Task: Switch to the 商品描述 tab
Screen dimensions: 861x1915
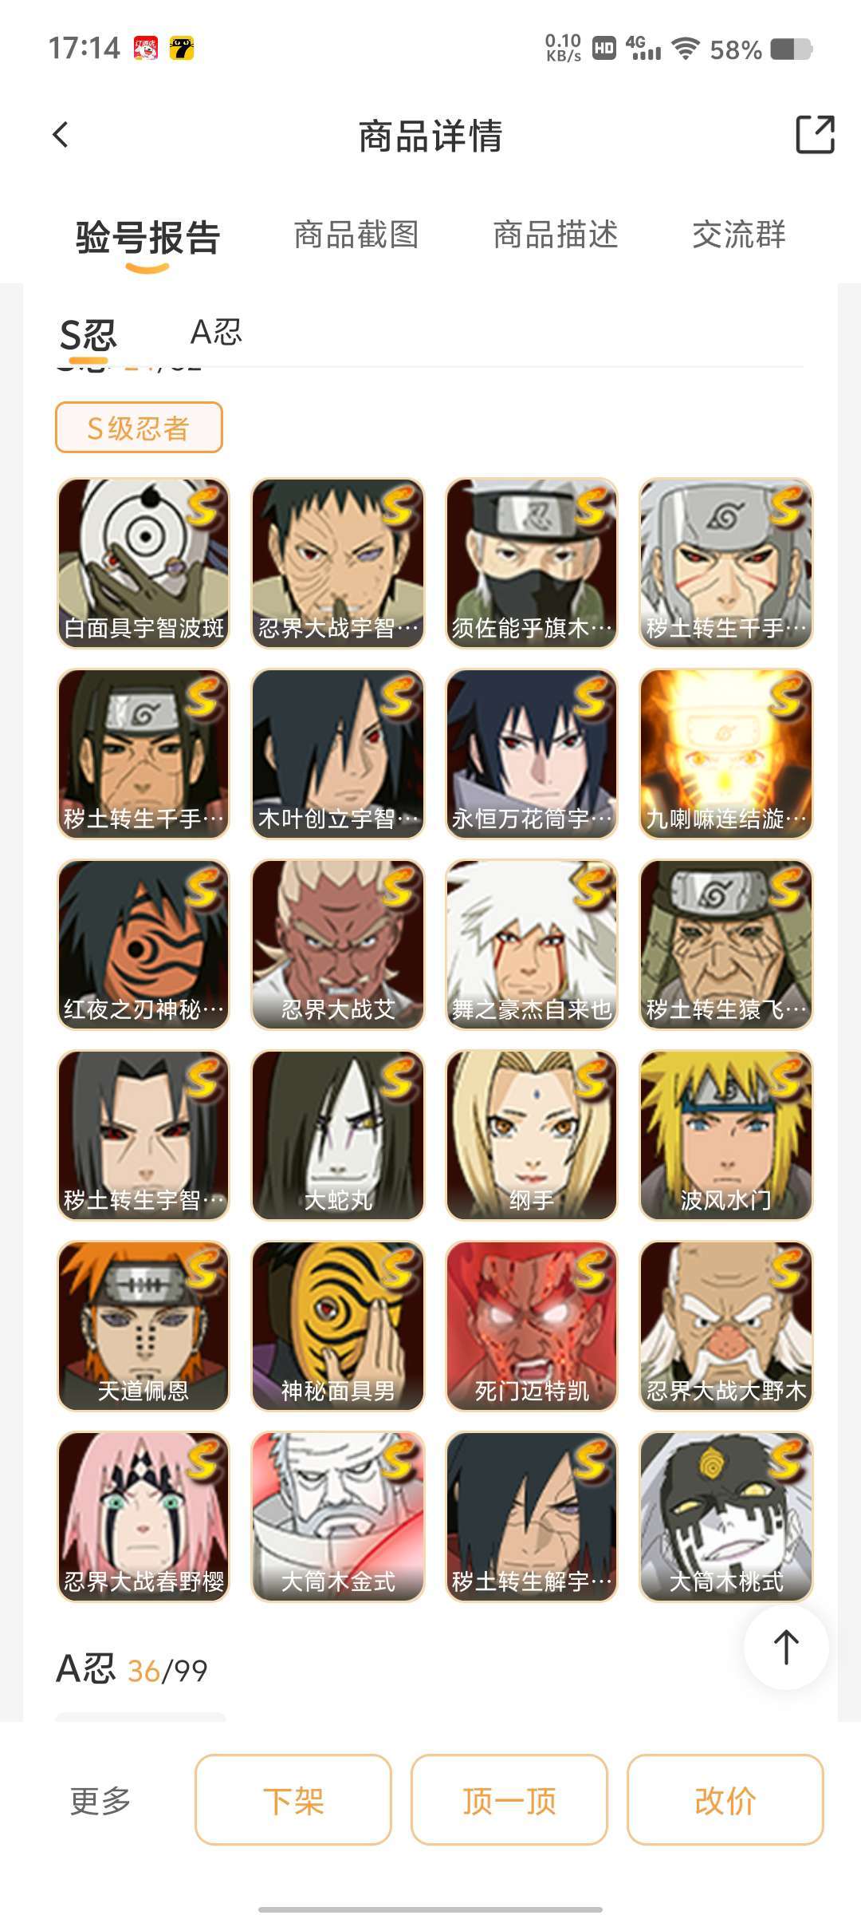Action: 556,235
